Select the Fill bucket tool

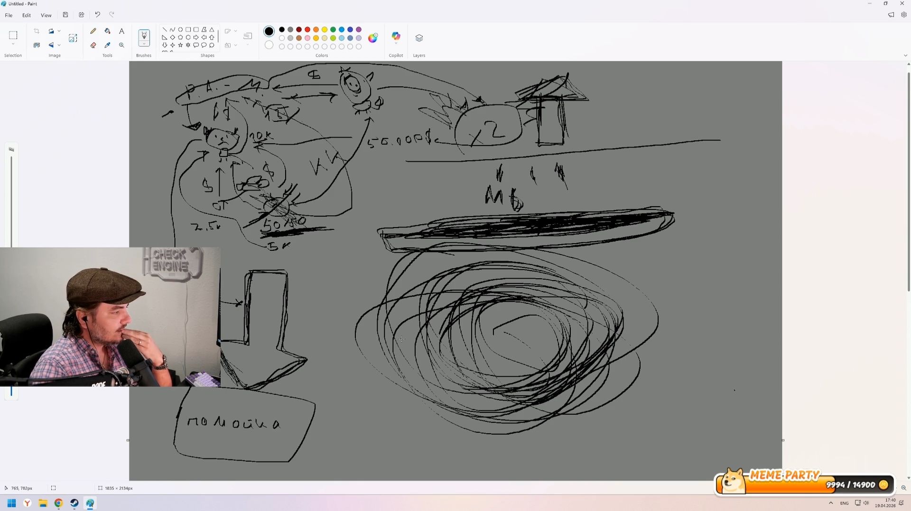[x=107, y=31]
